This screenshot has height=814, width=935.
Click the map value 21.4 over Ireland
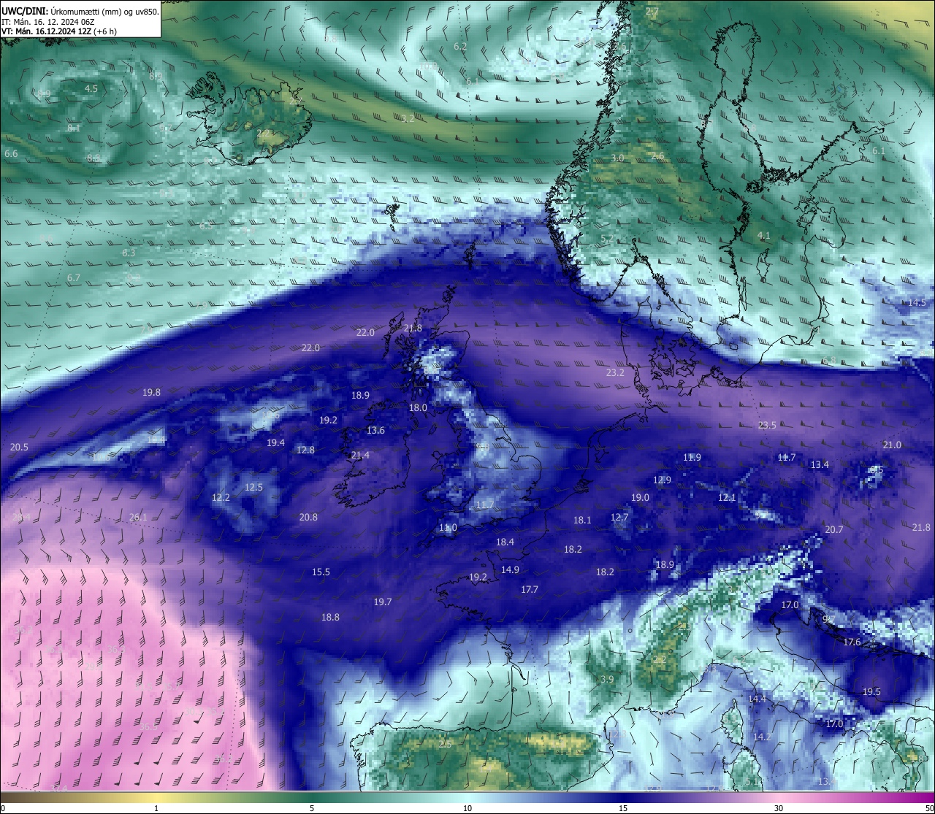point(360,455)
